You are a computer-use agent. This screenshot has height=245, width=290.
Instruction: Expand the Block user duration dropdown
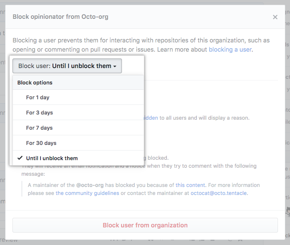67,66
